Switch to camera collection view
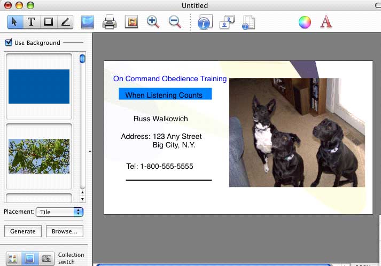This screenshot has height=266, width=381. pos(46,259)
